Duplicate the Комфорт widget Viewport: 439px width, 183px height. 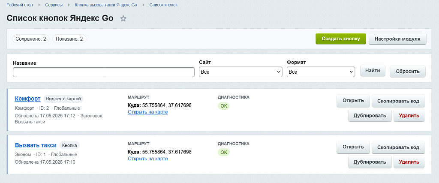pos(370,116)
